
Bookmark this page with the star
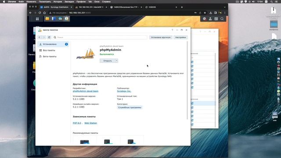point(205,13)
